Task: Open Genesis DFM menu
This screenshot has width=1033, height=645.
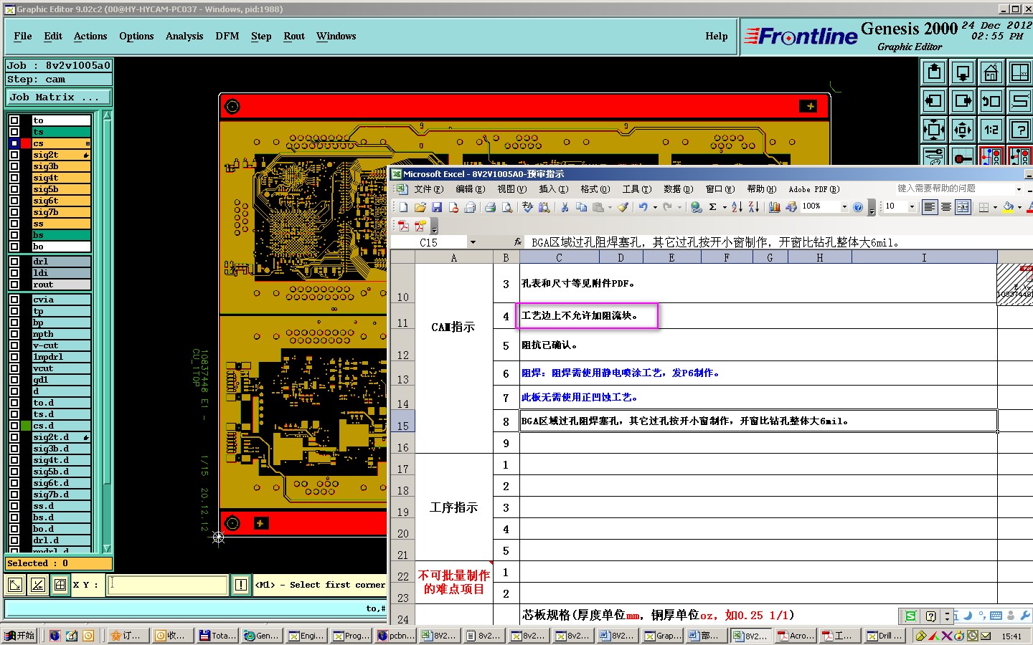Action: pyautogui.click(x=227, y=37)
